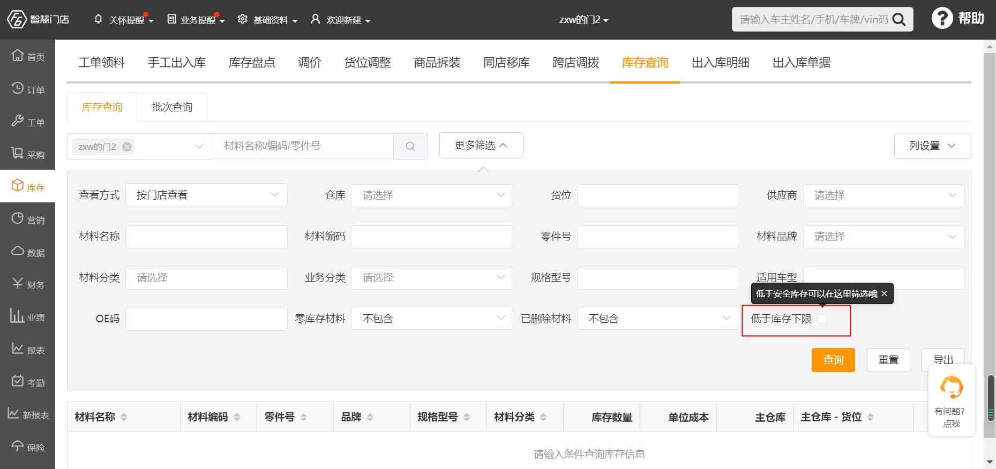Click the 欢迎新建 user icon
The width and height of the screenshot is (996, 469).
[316, 19]
